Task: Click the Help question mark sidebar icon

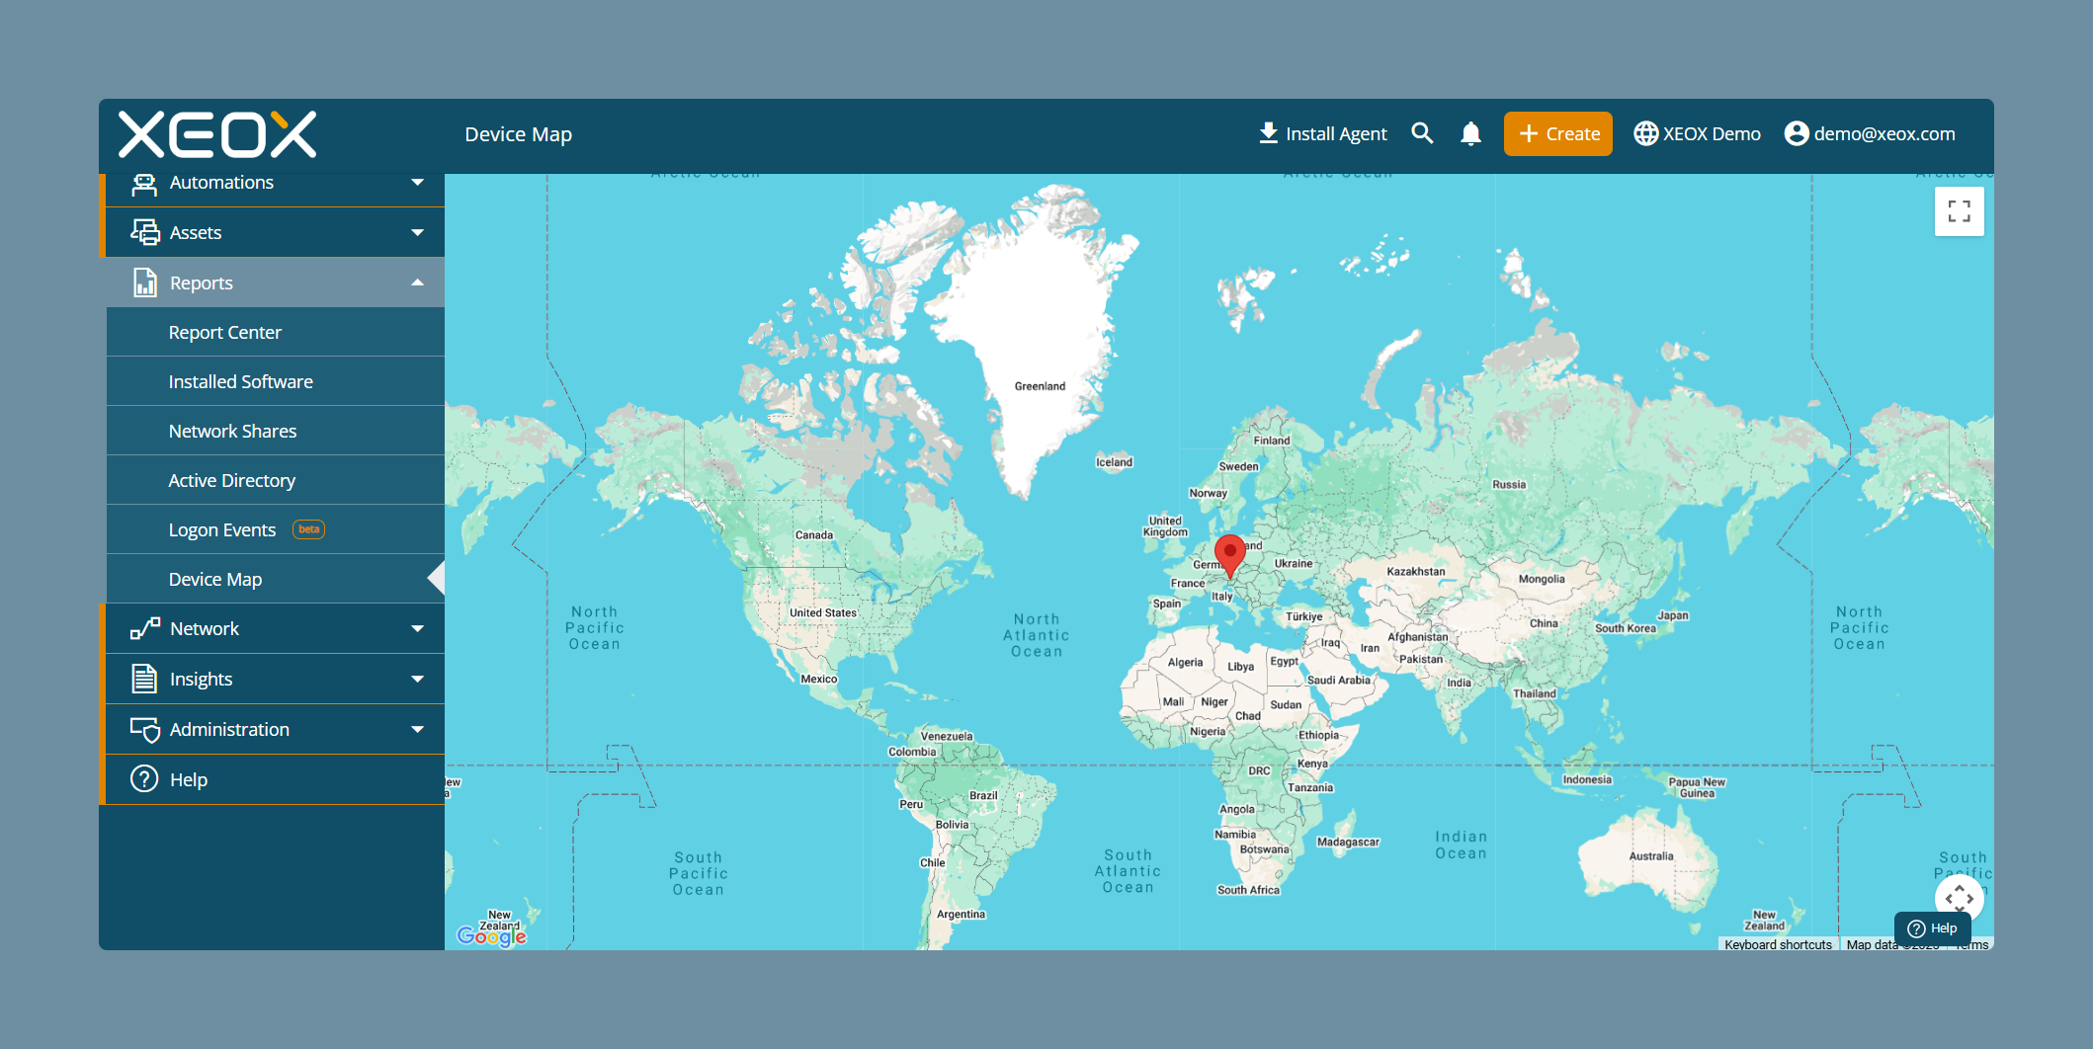Action: click(144, 779)
